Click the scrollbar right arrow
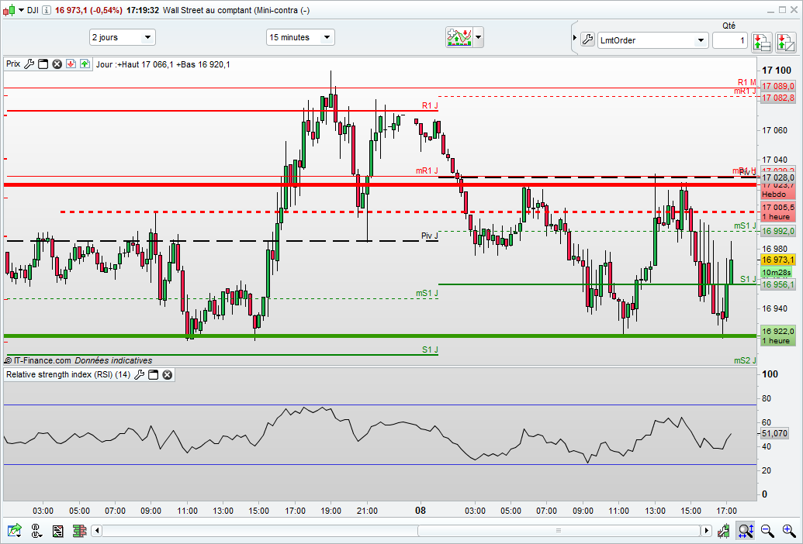This screenshot has width=803, height=544. coord(707,531)
